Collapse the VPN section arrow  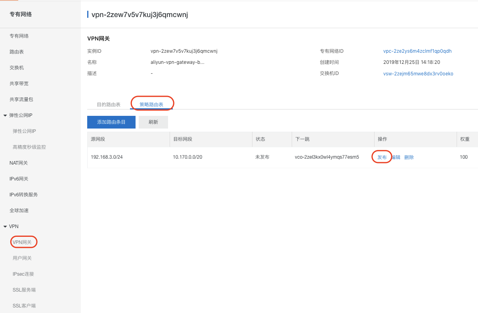[5, 227]
